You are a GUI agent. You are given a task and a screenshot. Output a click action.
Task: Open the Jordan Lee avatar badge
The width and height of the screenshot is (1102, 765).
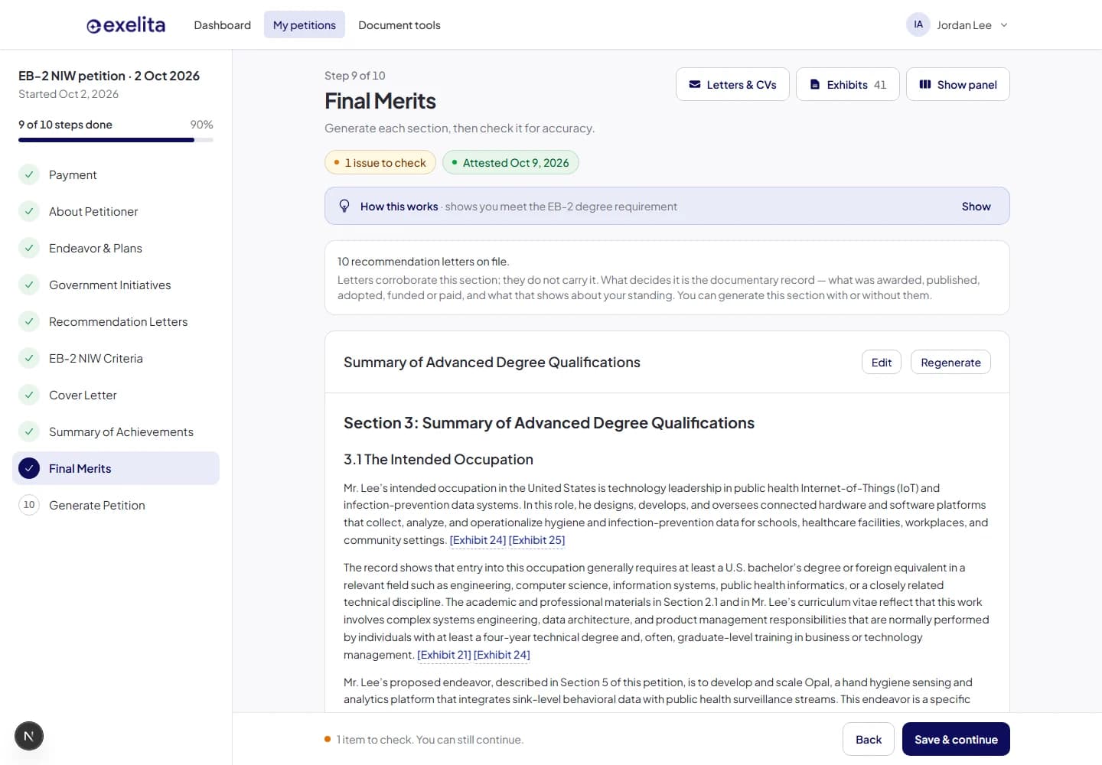(918, 24)
